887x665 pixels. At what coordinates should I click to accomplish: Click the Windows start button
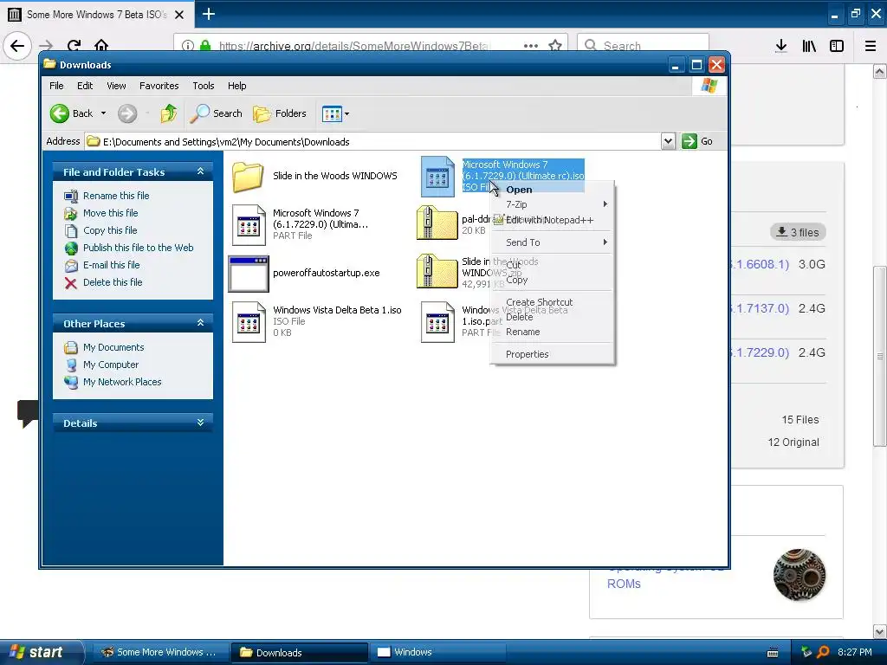(42, 652)
